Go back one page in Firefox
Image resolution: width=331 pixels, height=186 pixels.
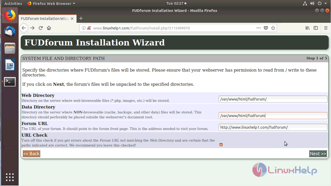(x=24, y=28)
